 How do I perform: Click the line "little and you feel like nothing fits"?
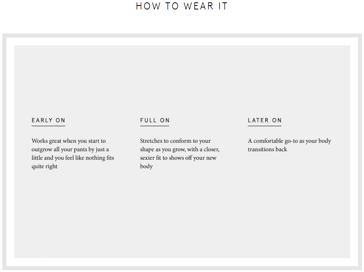73,158
